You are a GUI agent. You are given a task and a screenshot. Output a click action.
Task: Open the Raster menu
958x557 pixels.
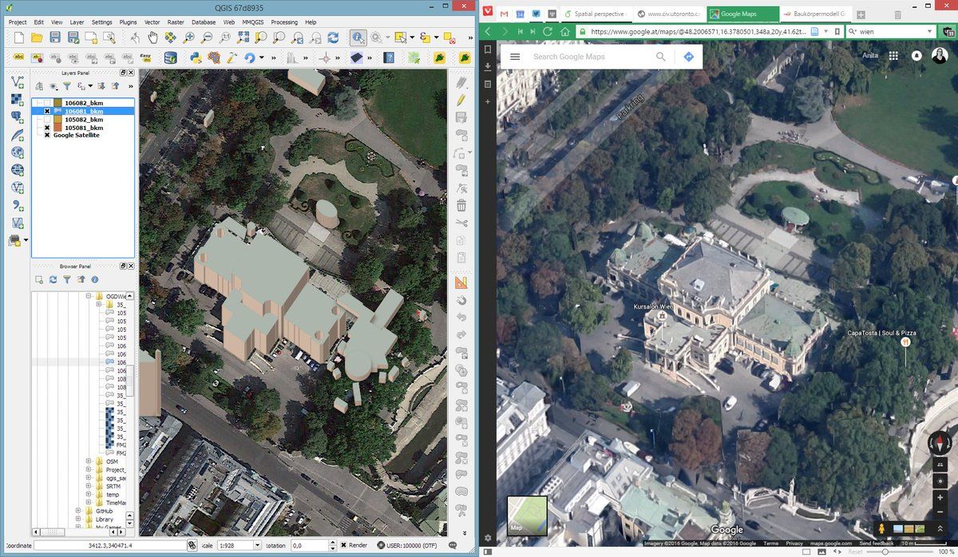click(x=175, y=22)
